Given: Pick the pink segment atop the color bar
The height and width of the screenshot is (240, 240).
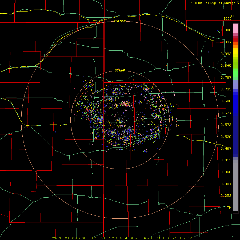Looking at the screenshot, I should [x=235, y=29].
